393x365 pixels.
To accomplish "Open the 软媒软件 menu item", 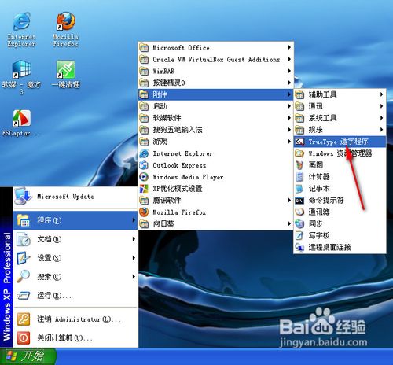I will 215,118.
